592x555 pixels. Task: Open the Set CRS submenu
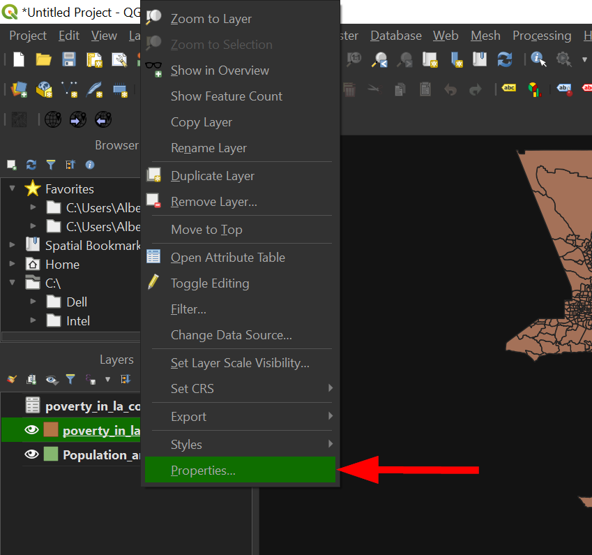[x=240, y=389]
